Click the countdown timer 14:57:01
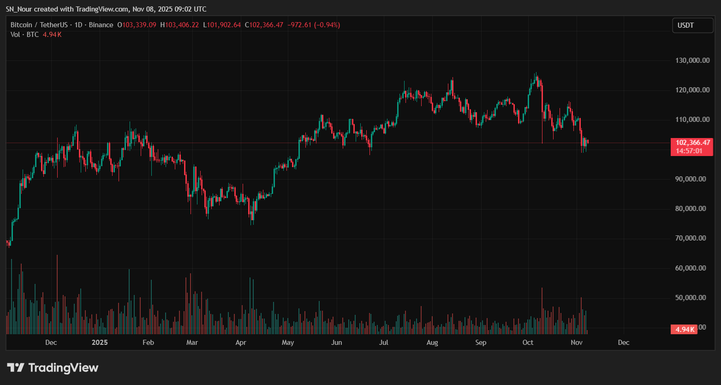 click(x=688, y=150)
